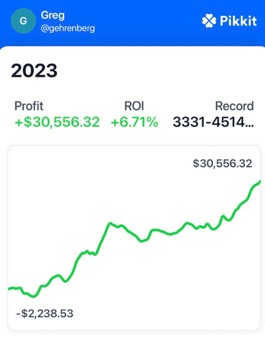Select the +$30,556.32 profit value

point(57,122)
